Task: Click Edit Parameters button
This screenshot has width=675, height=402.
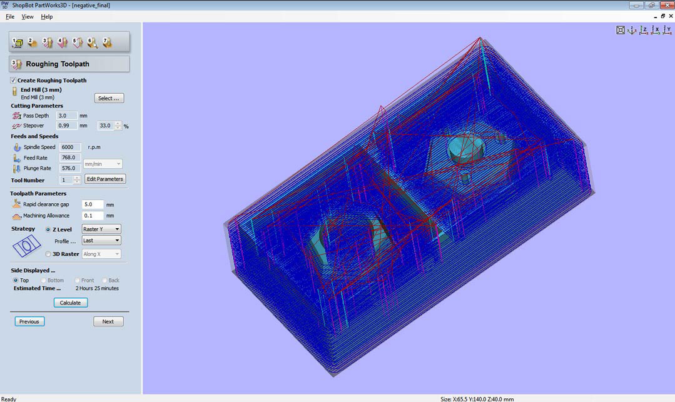Action: coord(105,179)
